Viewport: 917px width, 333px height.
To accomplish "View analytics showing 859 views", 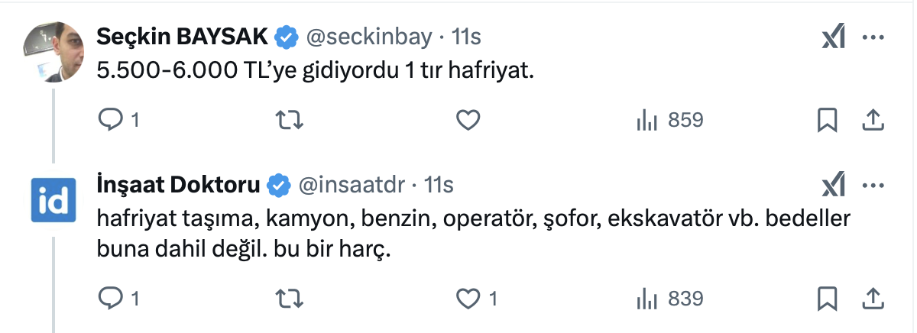I will (x=669, y=120).
